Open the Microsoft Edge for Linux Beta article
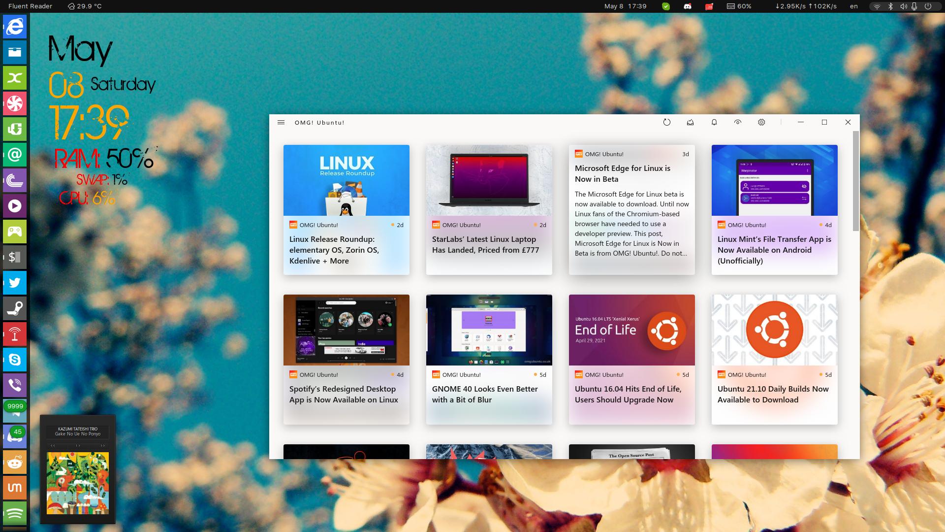Screen dimensions: 945x532 point(632,210)
